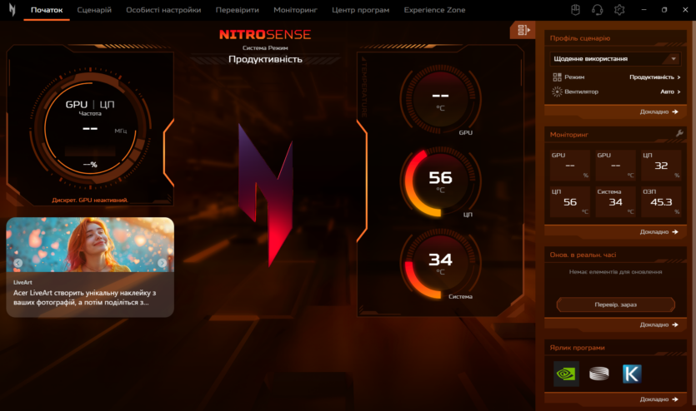
Task: Launch the coil-shaped program shortcut
Action: [x=598, y=374]
